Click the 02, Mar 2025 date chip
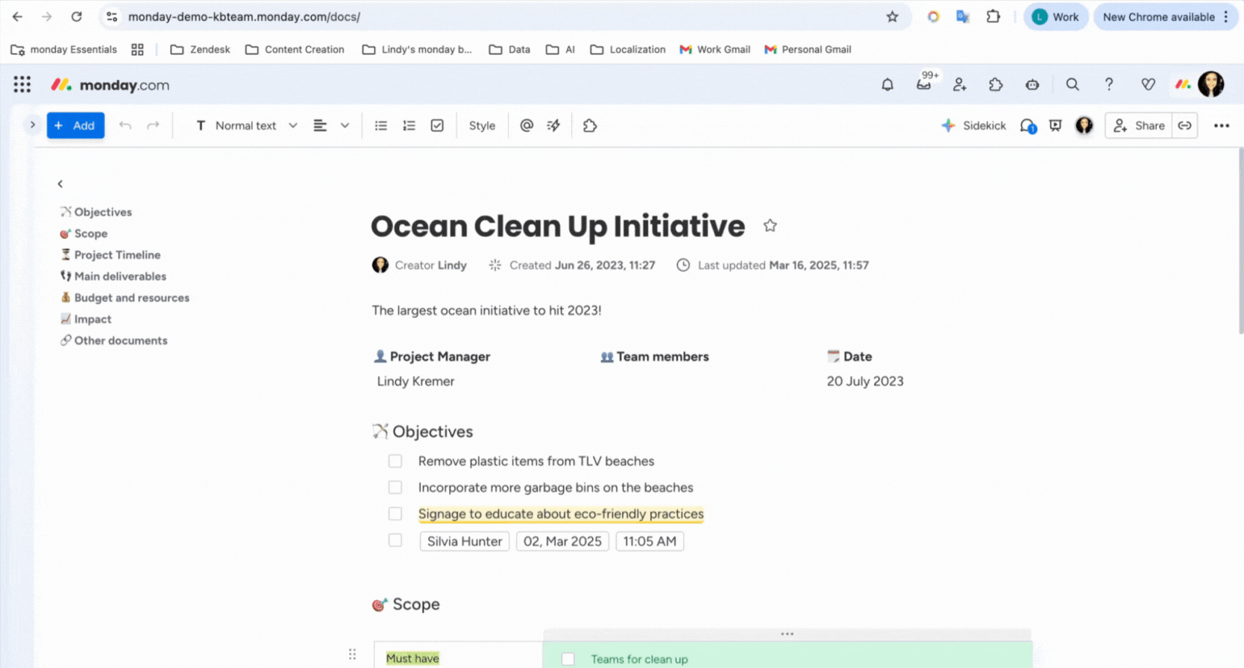Screen dimensions: 1244x668 pos(562,541)
